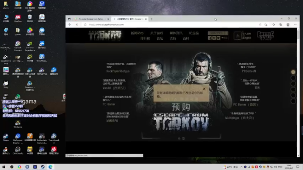
Task: Open the Windows notification center icon
Action: point(298,167)
